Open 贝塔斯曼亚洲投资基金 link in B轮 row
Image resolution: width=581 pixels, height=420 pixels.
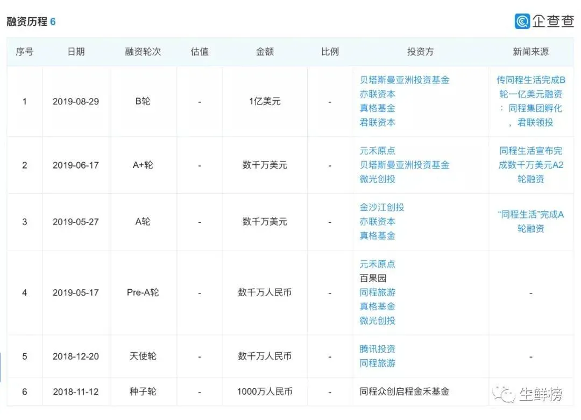pyautogui.click(x=404, y=80)
